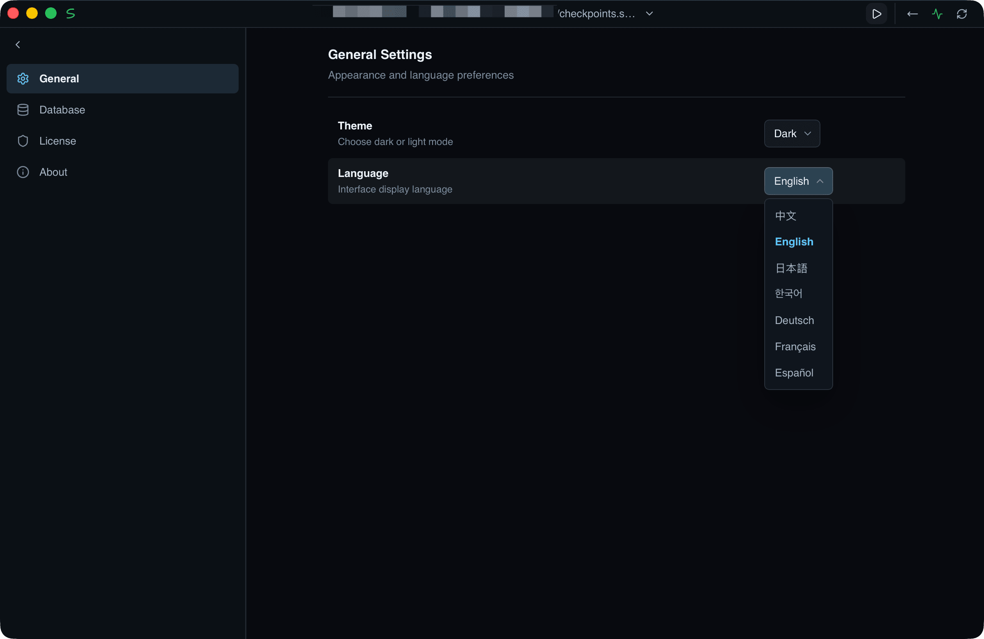Expand the checkpoints file path dropdown
The width and height of the screenshot is (984, 639).
(x=649, y=14)
